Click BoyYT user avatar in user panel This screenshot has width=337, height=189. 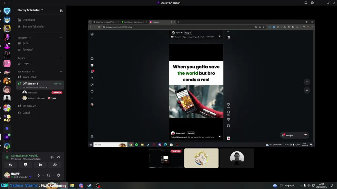click(x=7, y=175)
